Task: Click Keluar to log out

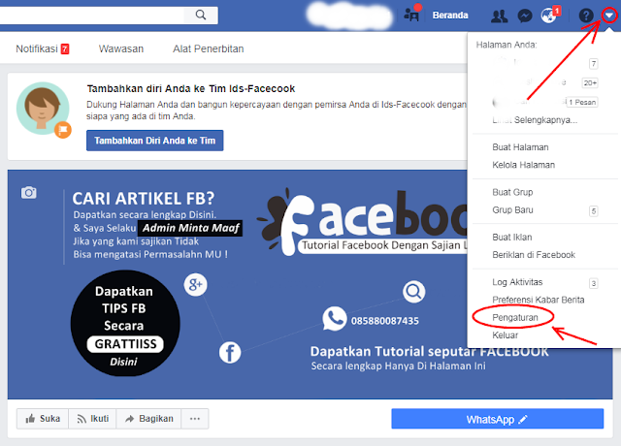Action: pos(505,335)
